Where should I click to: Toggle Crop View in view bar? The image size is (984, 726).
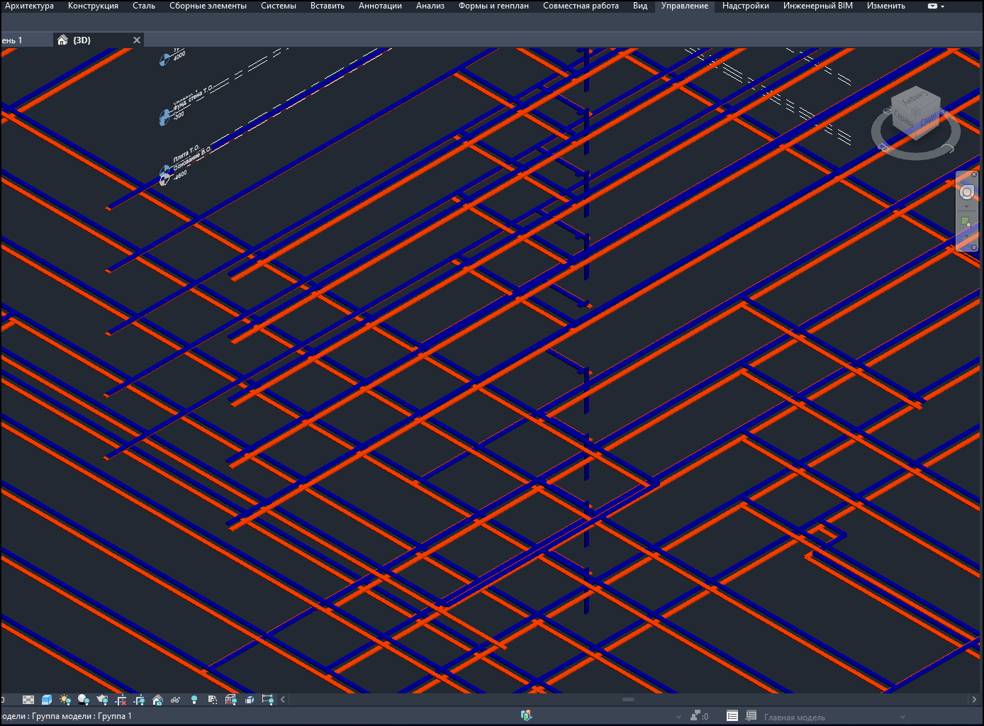[121, 700]
